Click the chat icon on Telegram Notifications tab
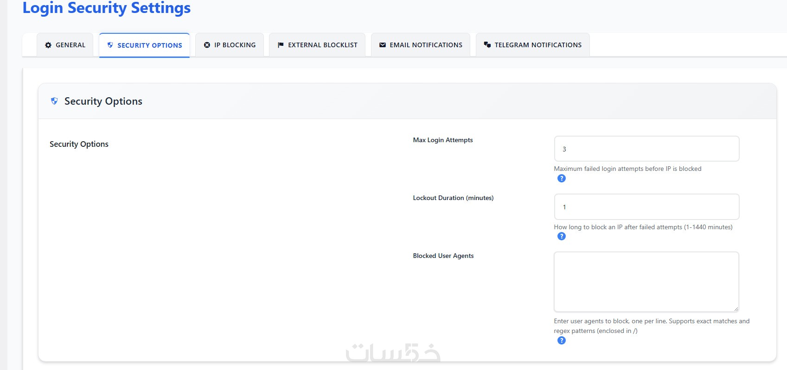Screen dimensions: 787x370 click(x=487, y=45)
